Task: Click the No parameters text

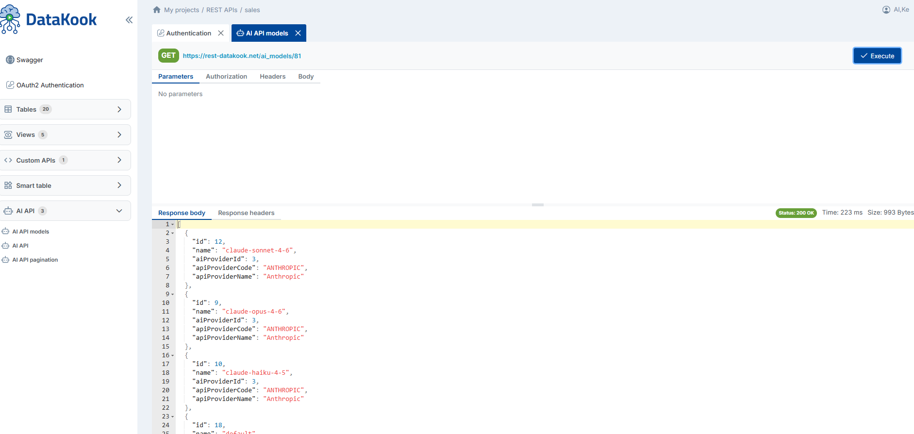Action: (x=181, y=94)
